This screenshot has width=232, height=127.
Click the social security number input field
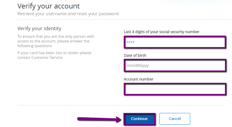175,42
